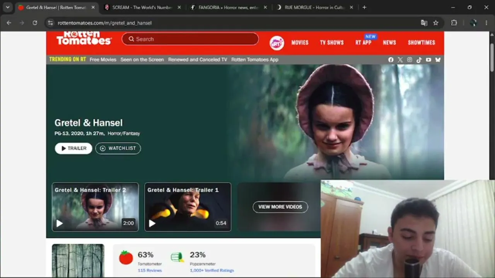Click the 63% Tomatometer score
Image resolution: width=495 pixels, height=278 pixels.
point(145,255)
